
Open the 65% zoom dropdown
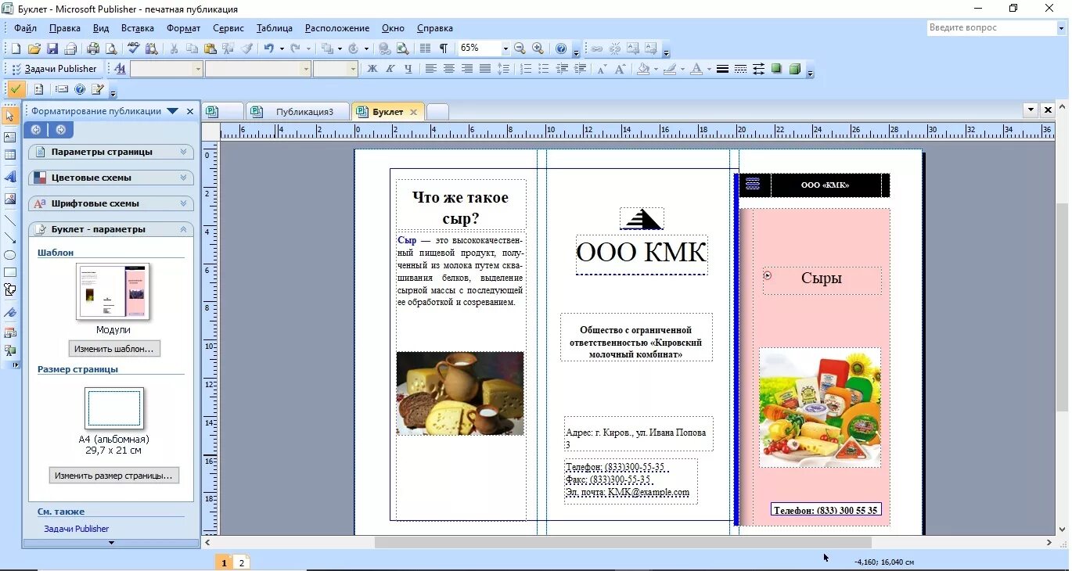coord(505,48)
